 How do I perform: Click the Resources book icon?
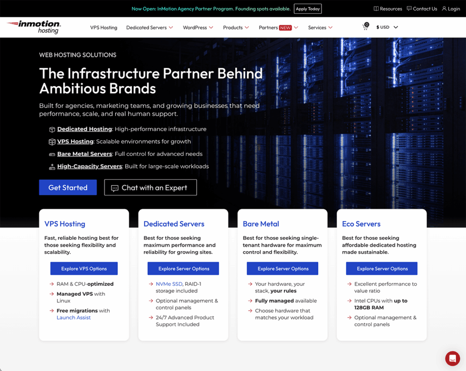376,9
